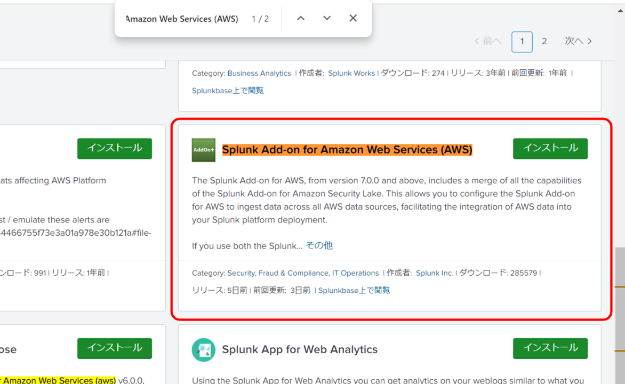Open the Splunk Works author page
The width and height of the screenshot is (625, 384).
click(351, 73)
